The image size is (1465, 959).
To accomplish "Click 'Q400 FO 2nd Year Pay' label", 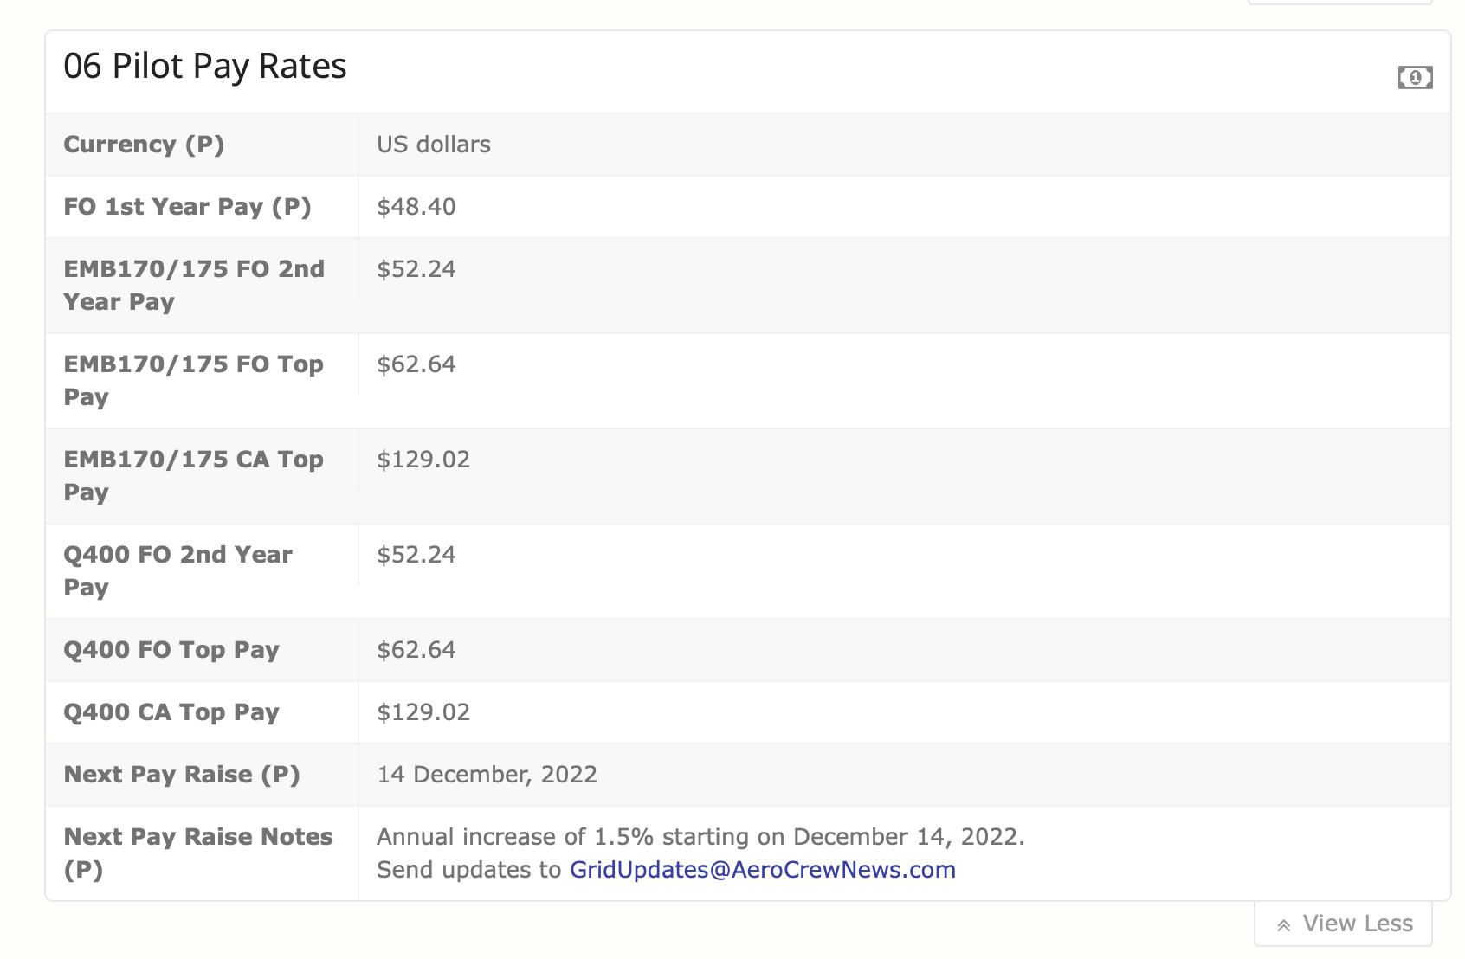I will 177,570.
